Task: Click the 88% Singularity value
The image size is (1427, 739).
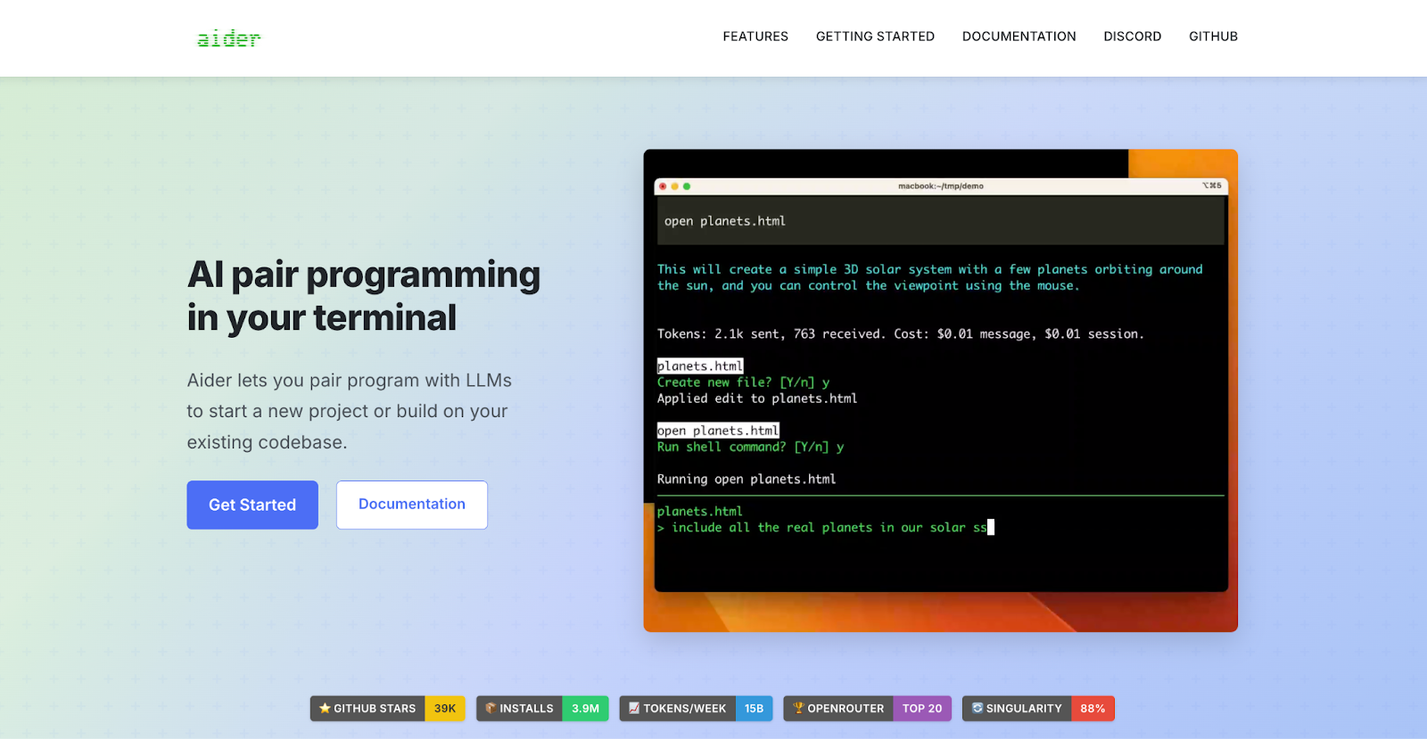Action: tap(1093, 709)
